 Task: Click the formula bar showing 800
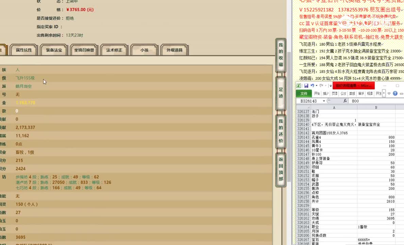[356, 101]
